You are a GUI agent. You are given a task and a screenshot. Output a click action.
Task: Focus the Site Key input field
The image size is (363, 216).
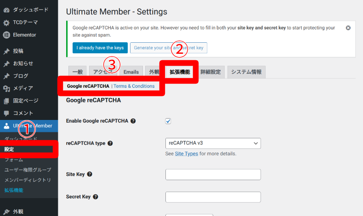pyautogui.click(x=213, y=175)
